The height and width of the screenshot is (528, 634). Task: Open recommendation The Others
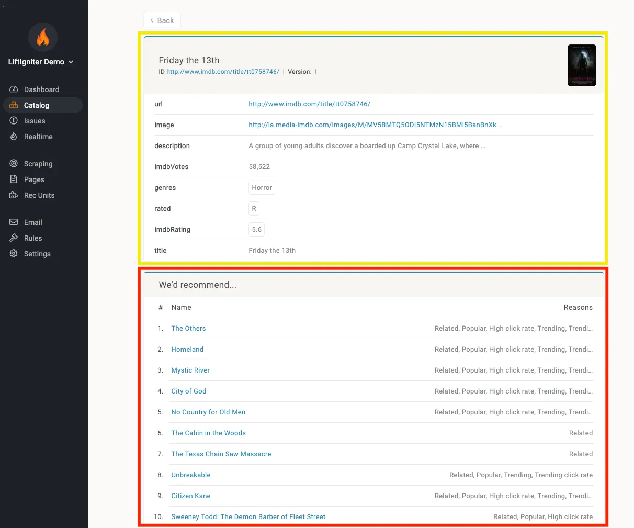[188, 329]
